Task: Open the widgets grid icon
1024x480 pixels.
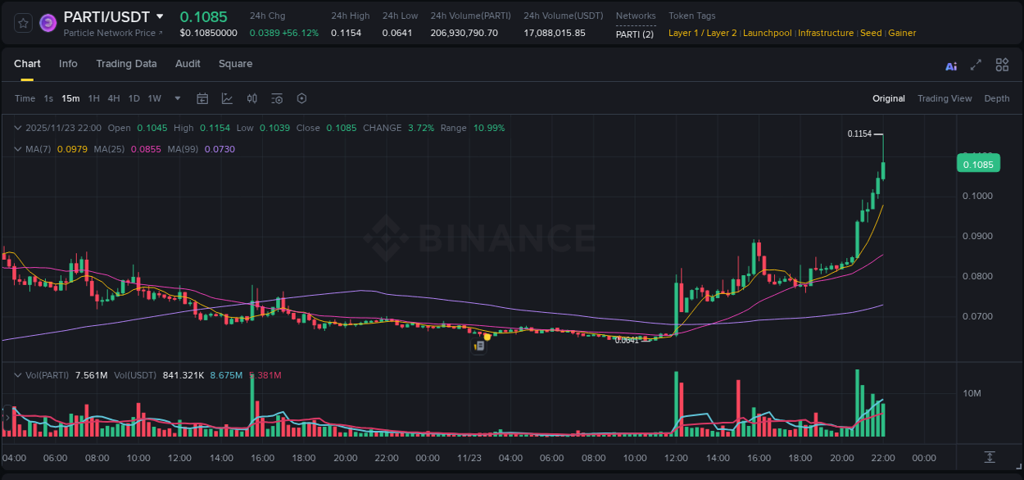Action: 1002,64
